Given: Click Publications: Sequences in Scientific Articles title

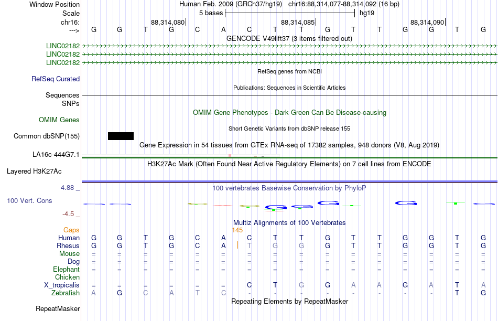Looking at the screenshot, I should [x=289, y=88].
